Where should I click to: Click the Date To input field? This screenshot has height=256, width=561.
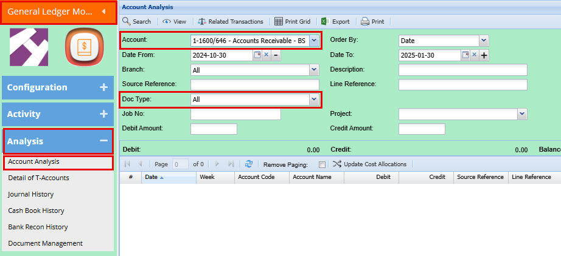tap(430, 55)
